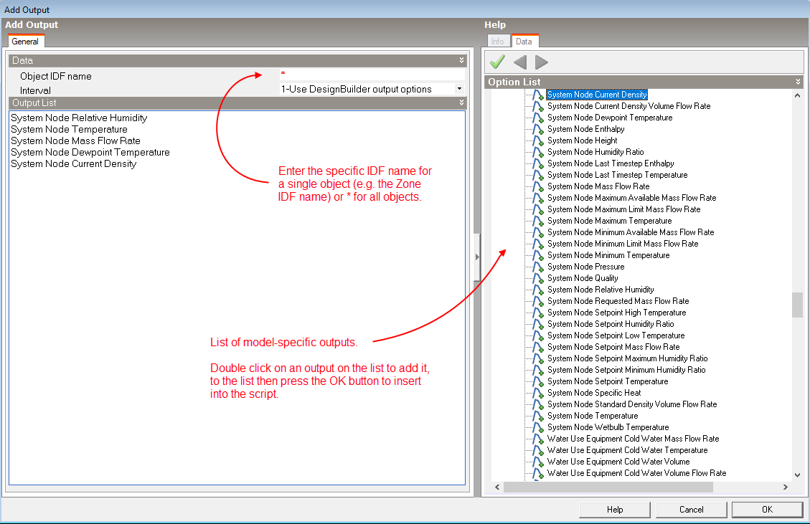
Task: Click the vertical scrollbar thumb in Option List
Action: click(x=797, y=304)
